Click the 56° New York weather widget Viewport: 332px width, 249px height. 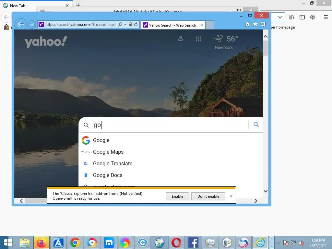coord(226,42)
